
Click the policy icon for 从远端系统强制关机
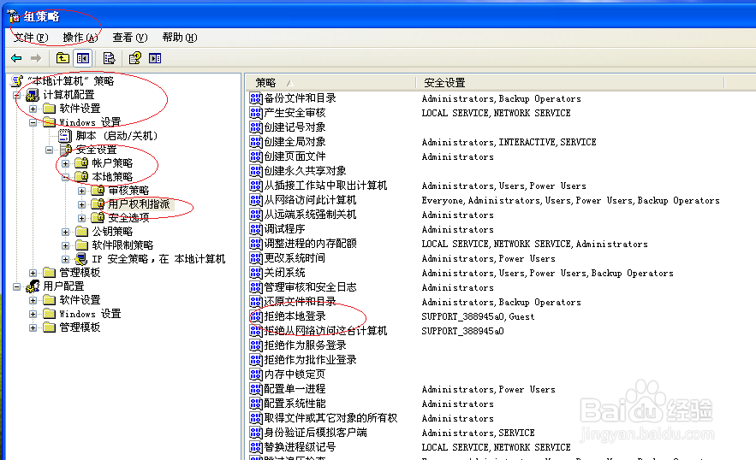pos(255,215)
